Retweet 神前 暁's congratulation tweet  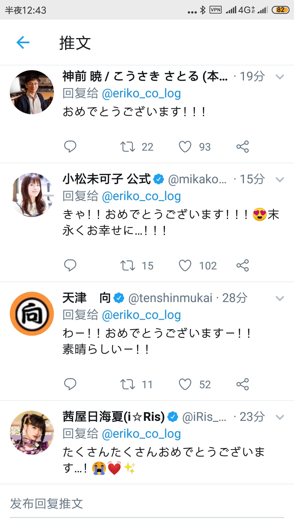pyautogui.click(x=128, y=147)
